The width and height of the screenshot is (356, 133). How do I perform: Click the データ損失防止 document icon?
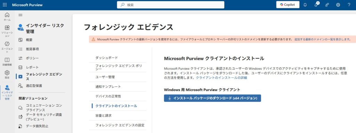[21, 126]
